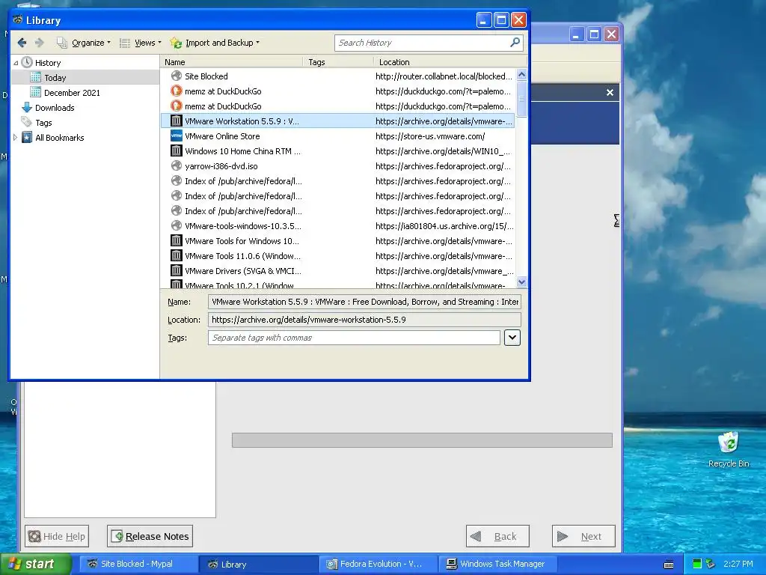The image size is (766, 575).
Task: Maximize the Library window
Action: 501,20
